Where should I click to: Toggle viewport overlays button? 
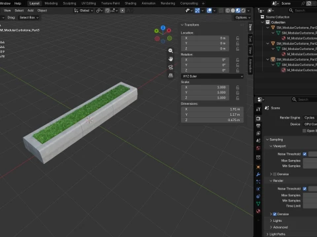coord(209,11)
